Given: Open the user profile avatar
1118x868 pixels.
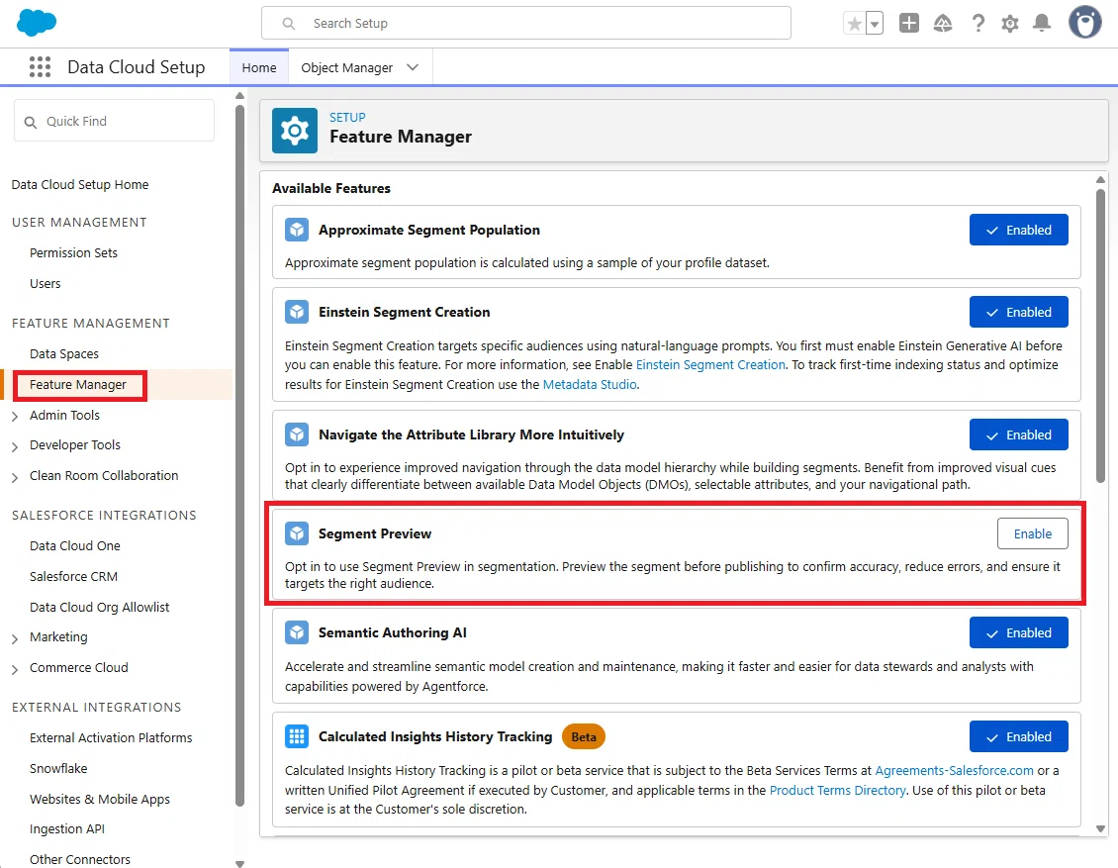Looking at the screenshot, I should pos(1085,23).
